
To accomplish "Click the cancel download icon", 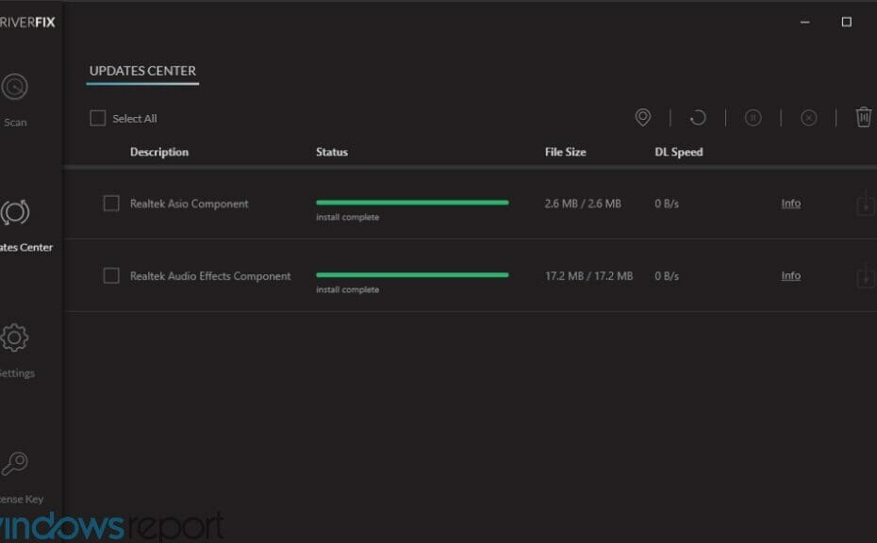I will pyautogui.click(x=809, y=118).
